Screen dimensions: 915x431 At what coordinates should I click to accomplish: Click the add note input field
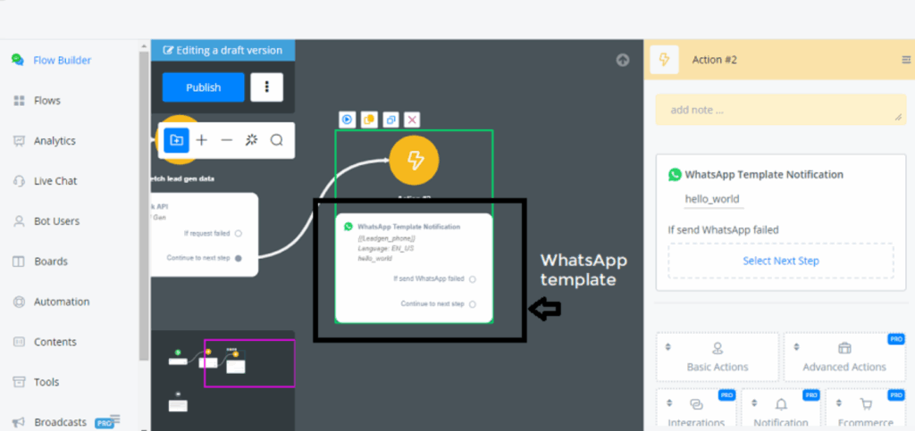click(779, 110)
